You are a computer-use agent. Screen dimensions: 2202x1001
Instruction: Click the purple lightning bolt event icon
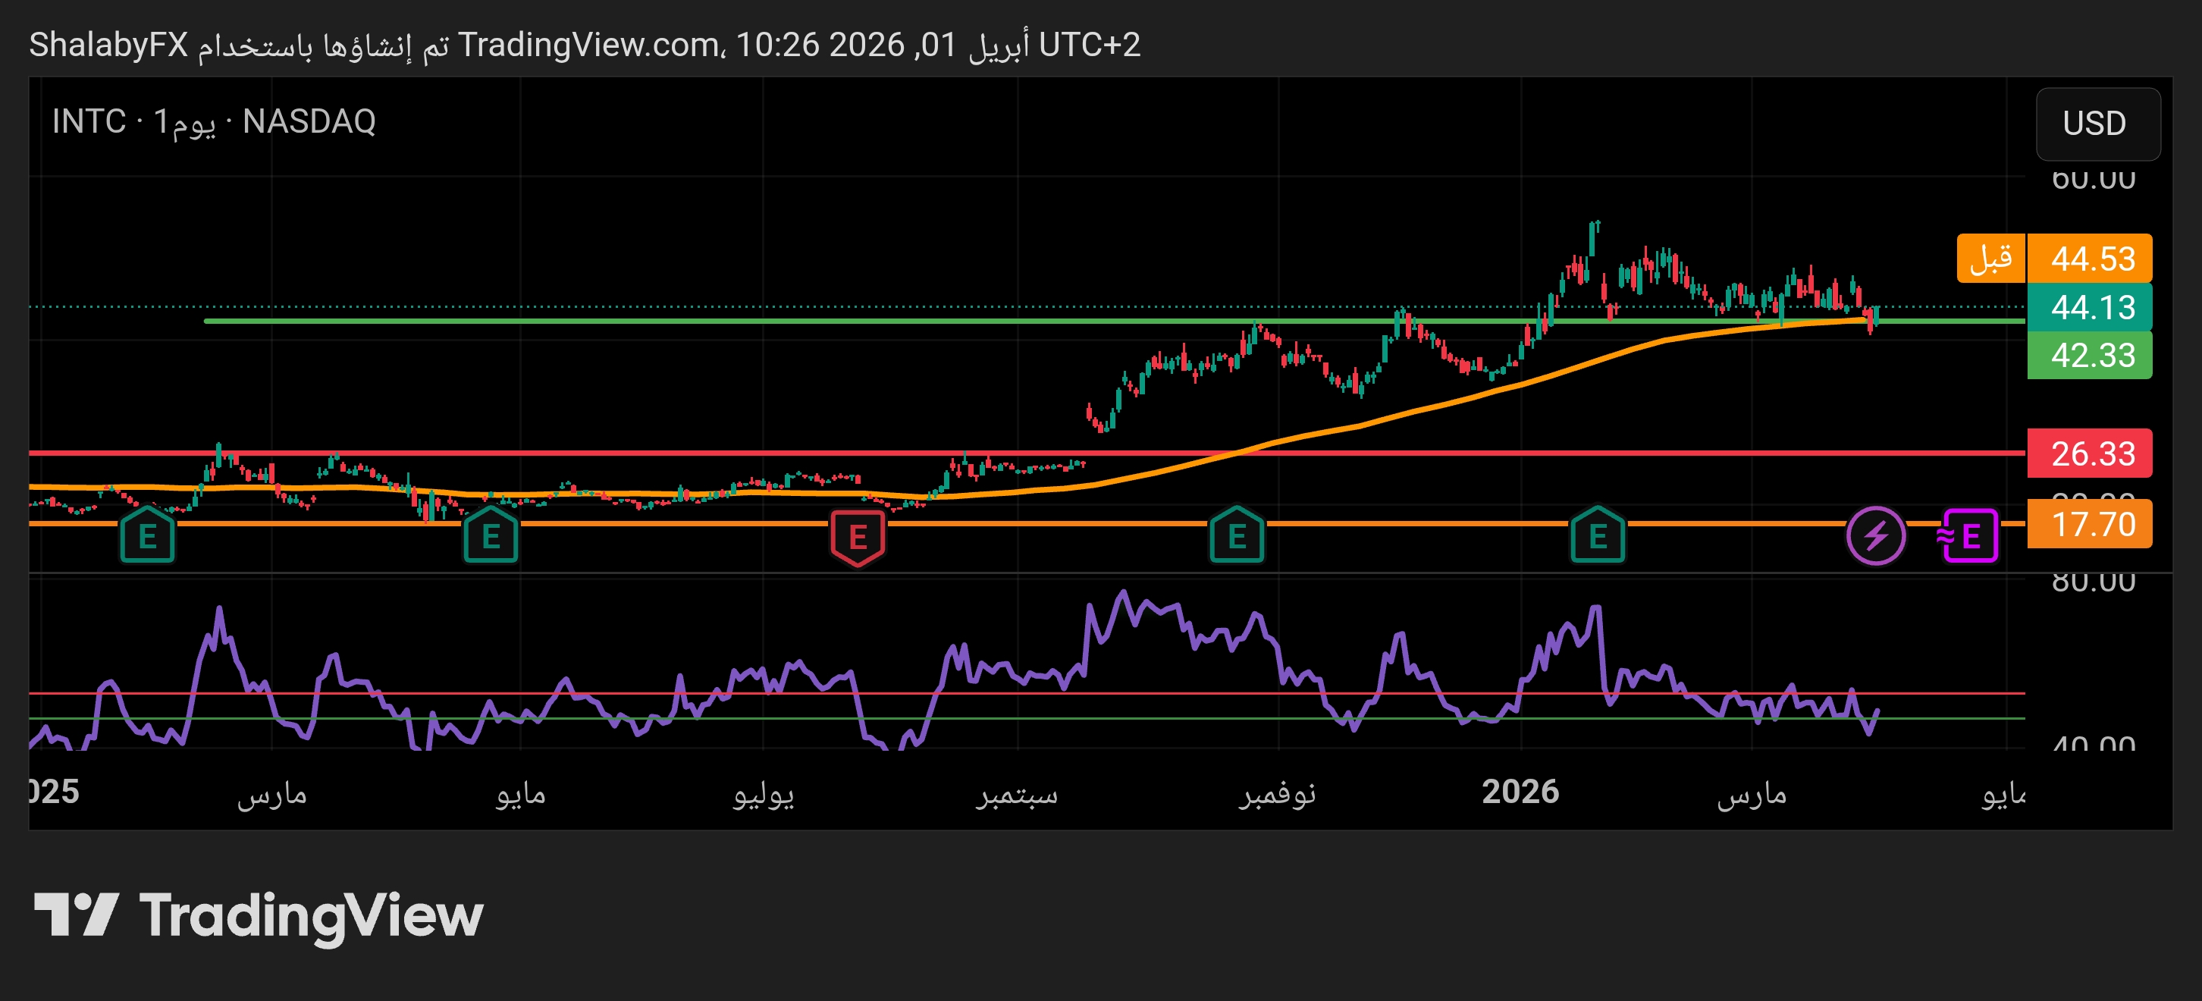(1875, 536)
